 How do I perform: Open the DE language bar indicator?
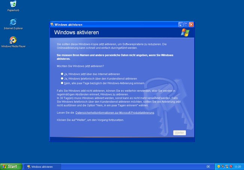(x=208, y=167)
